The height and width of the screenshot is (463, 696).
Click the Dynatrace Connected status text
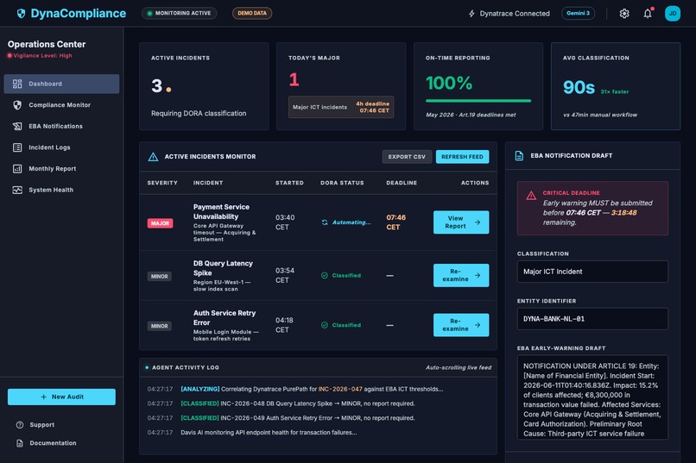click(515, 14)
